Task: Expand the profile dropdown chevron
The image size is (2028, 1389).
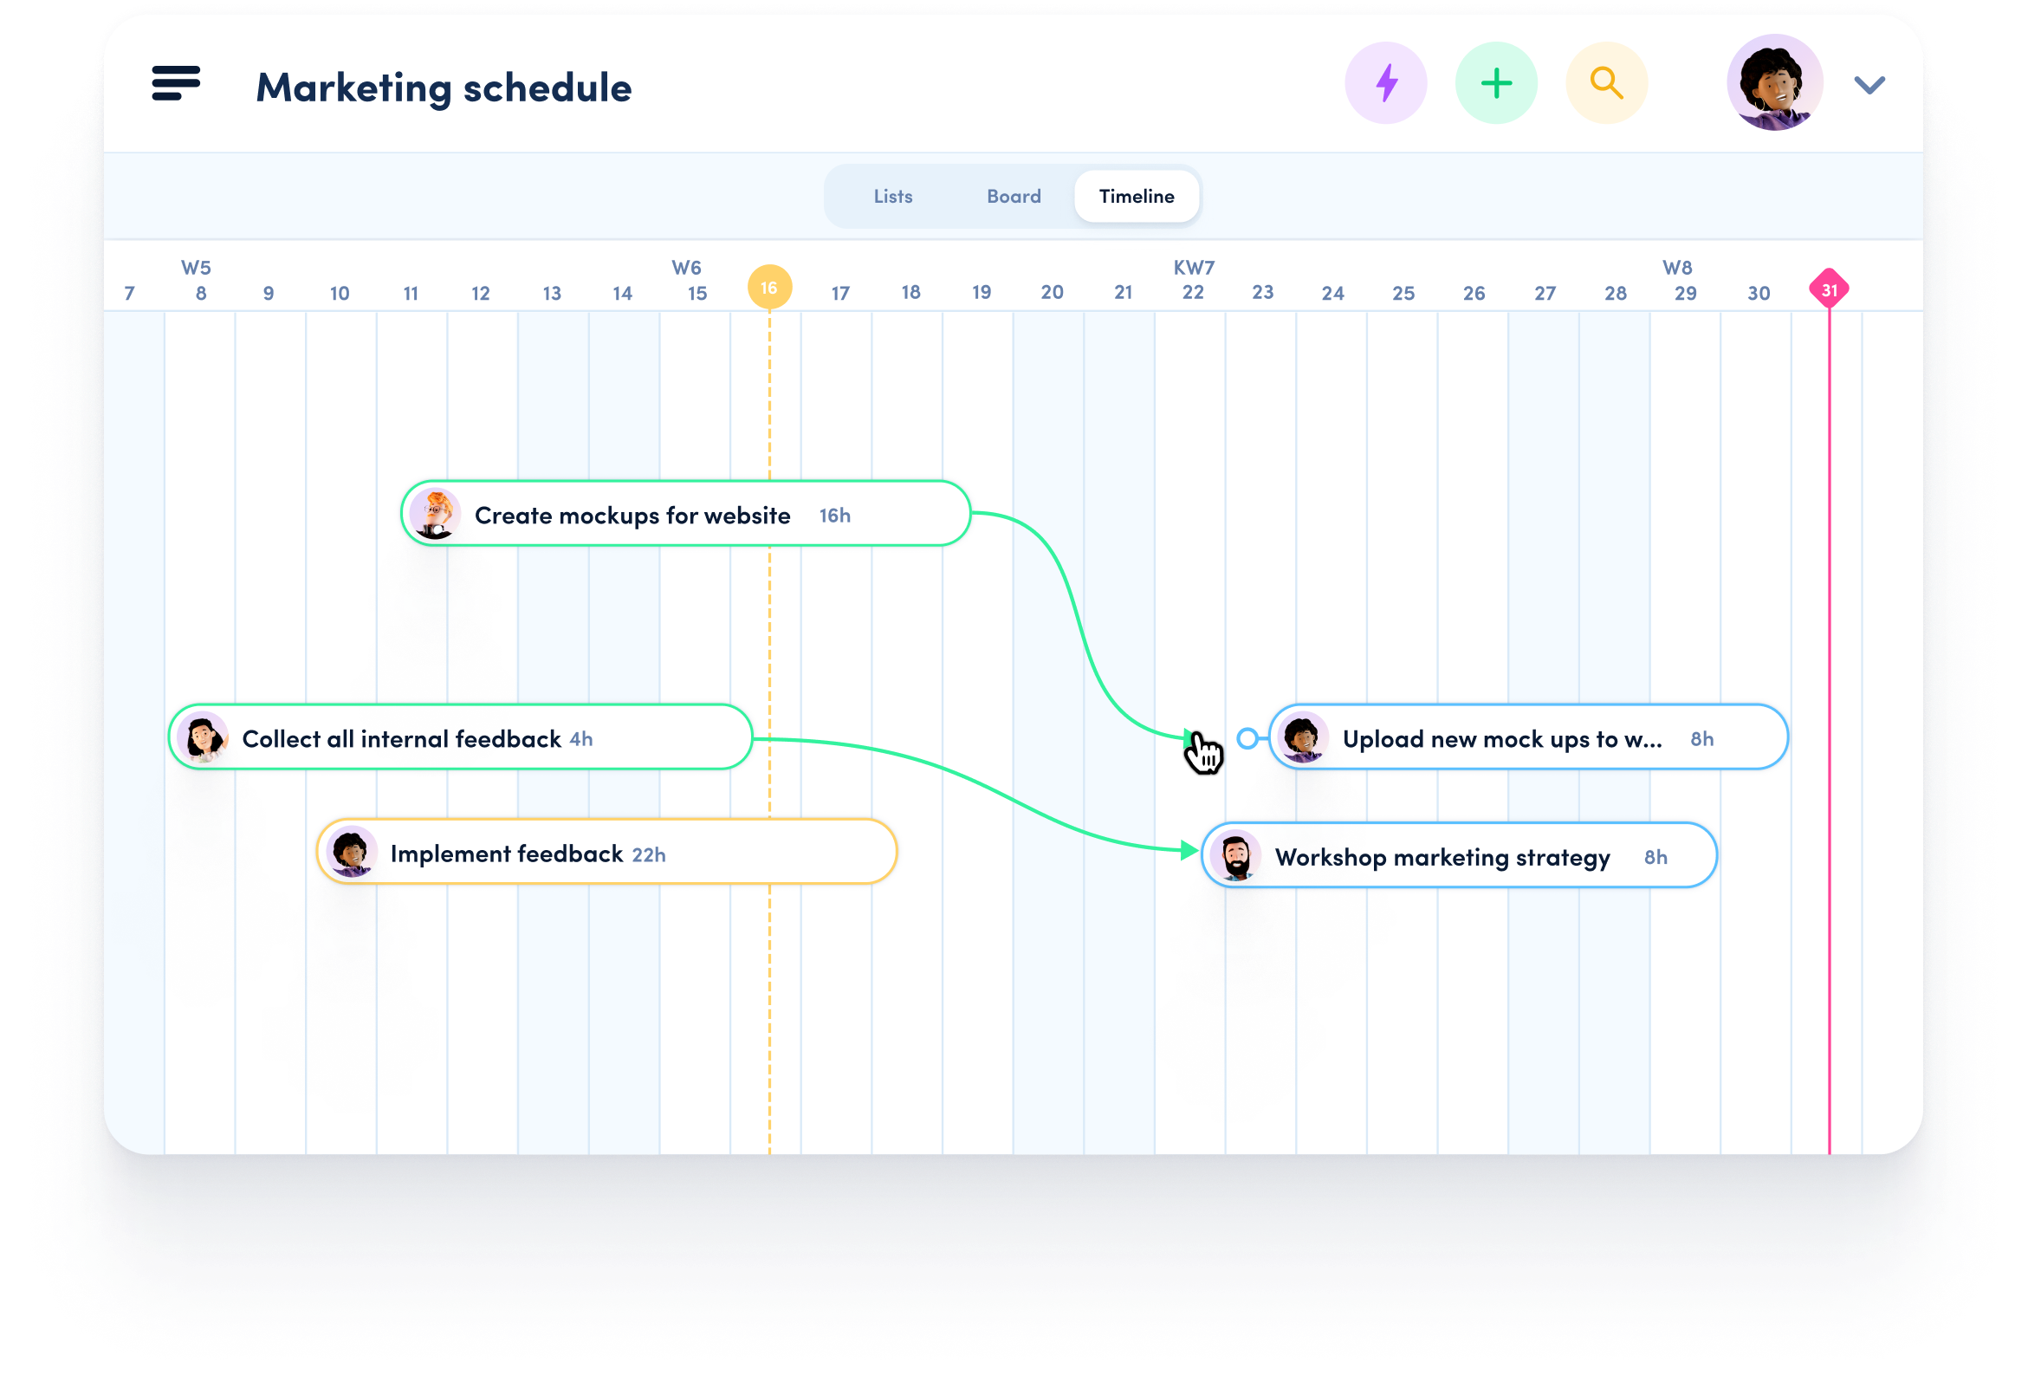Action: [x=1869, y=86]
